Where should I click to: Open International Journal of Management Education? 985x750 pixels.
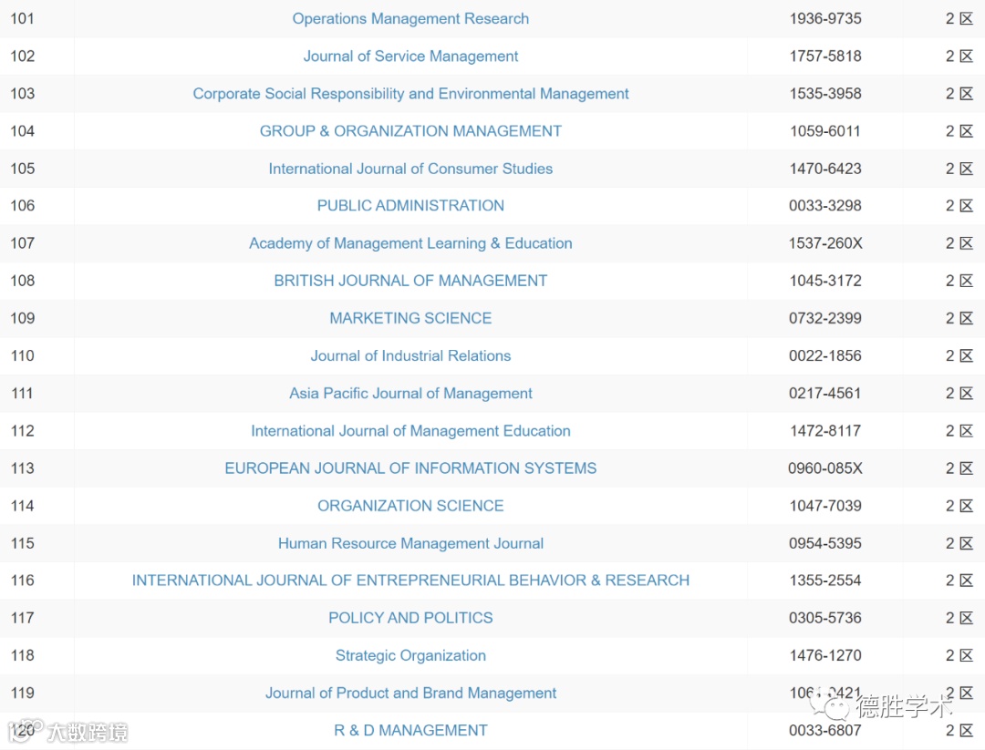pyautogui.click(x=410, y=431)
